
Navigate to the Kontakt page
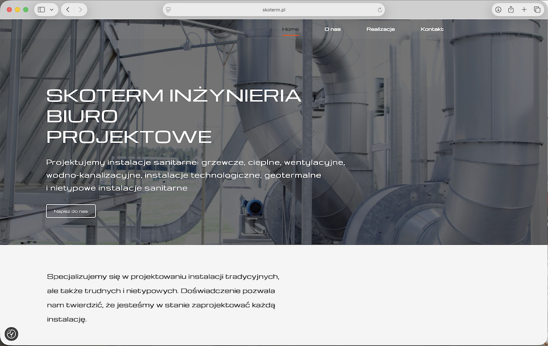(x=432, y=29)
